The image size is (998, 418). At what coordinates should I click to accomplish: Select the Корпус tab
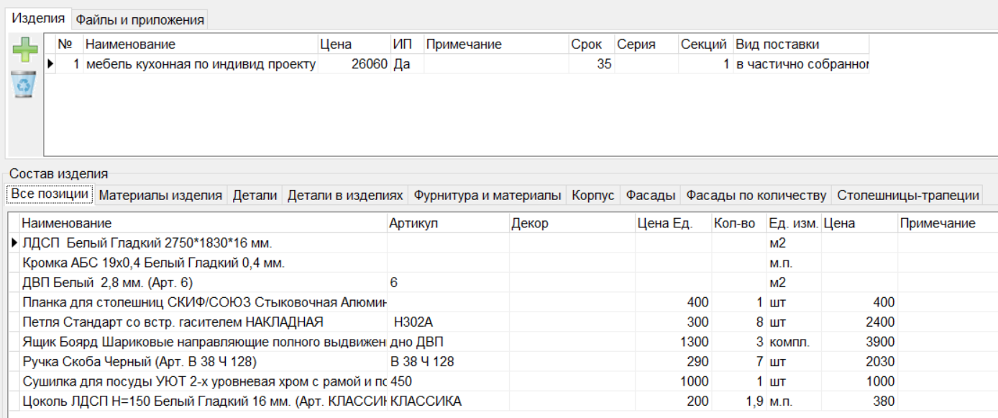coord(593,195)
